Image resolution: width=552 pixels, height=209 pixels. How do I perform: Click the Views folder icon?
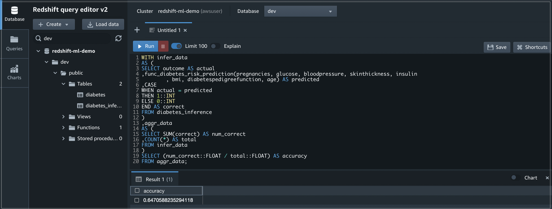tap(72, 117)
